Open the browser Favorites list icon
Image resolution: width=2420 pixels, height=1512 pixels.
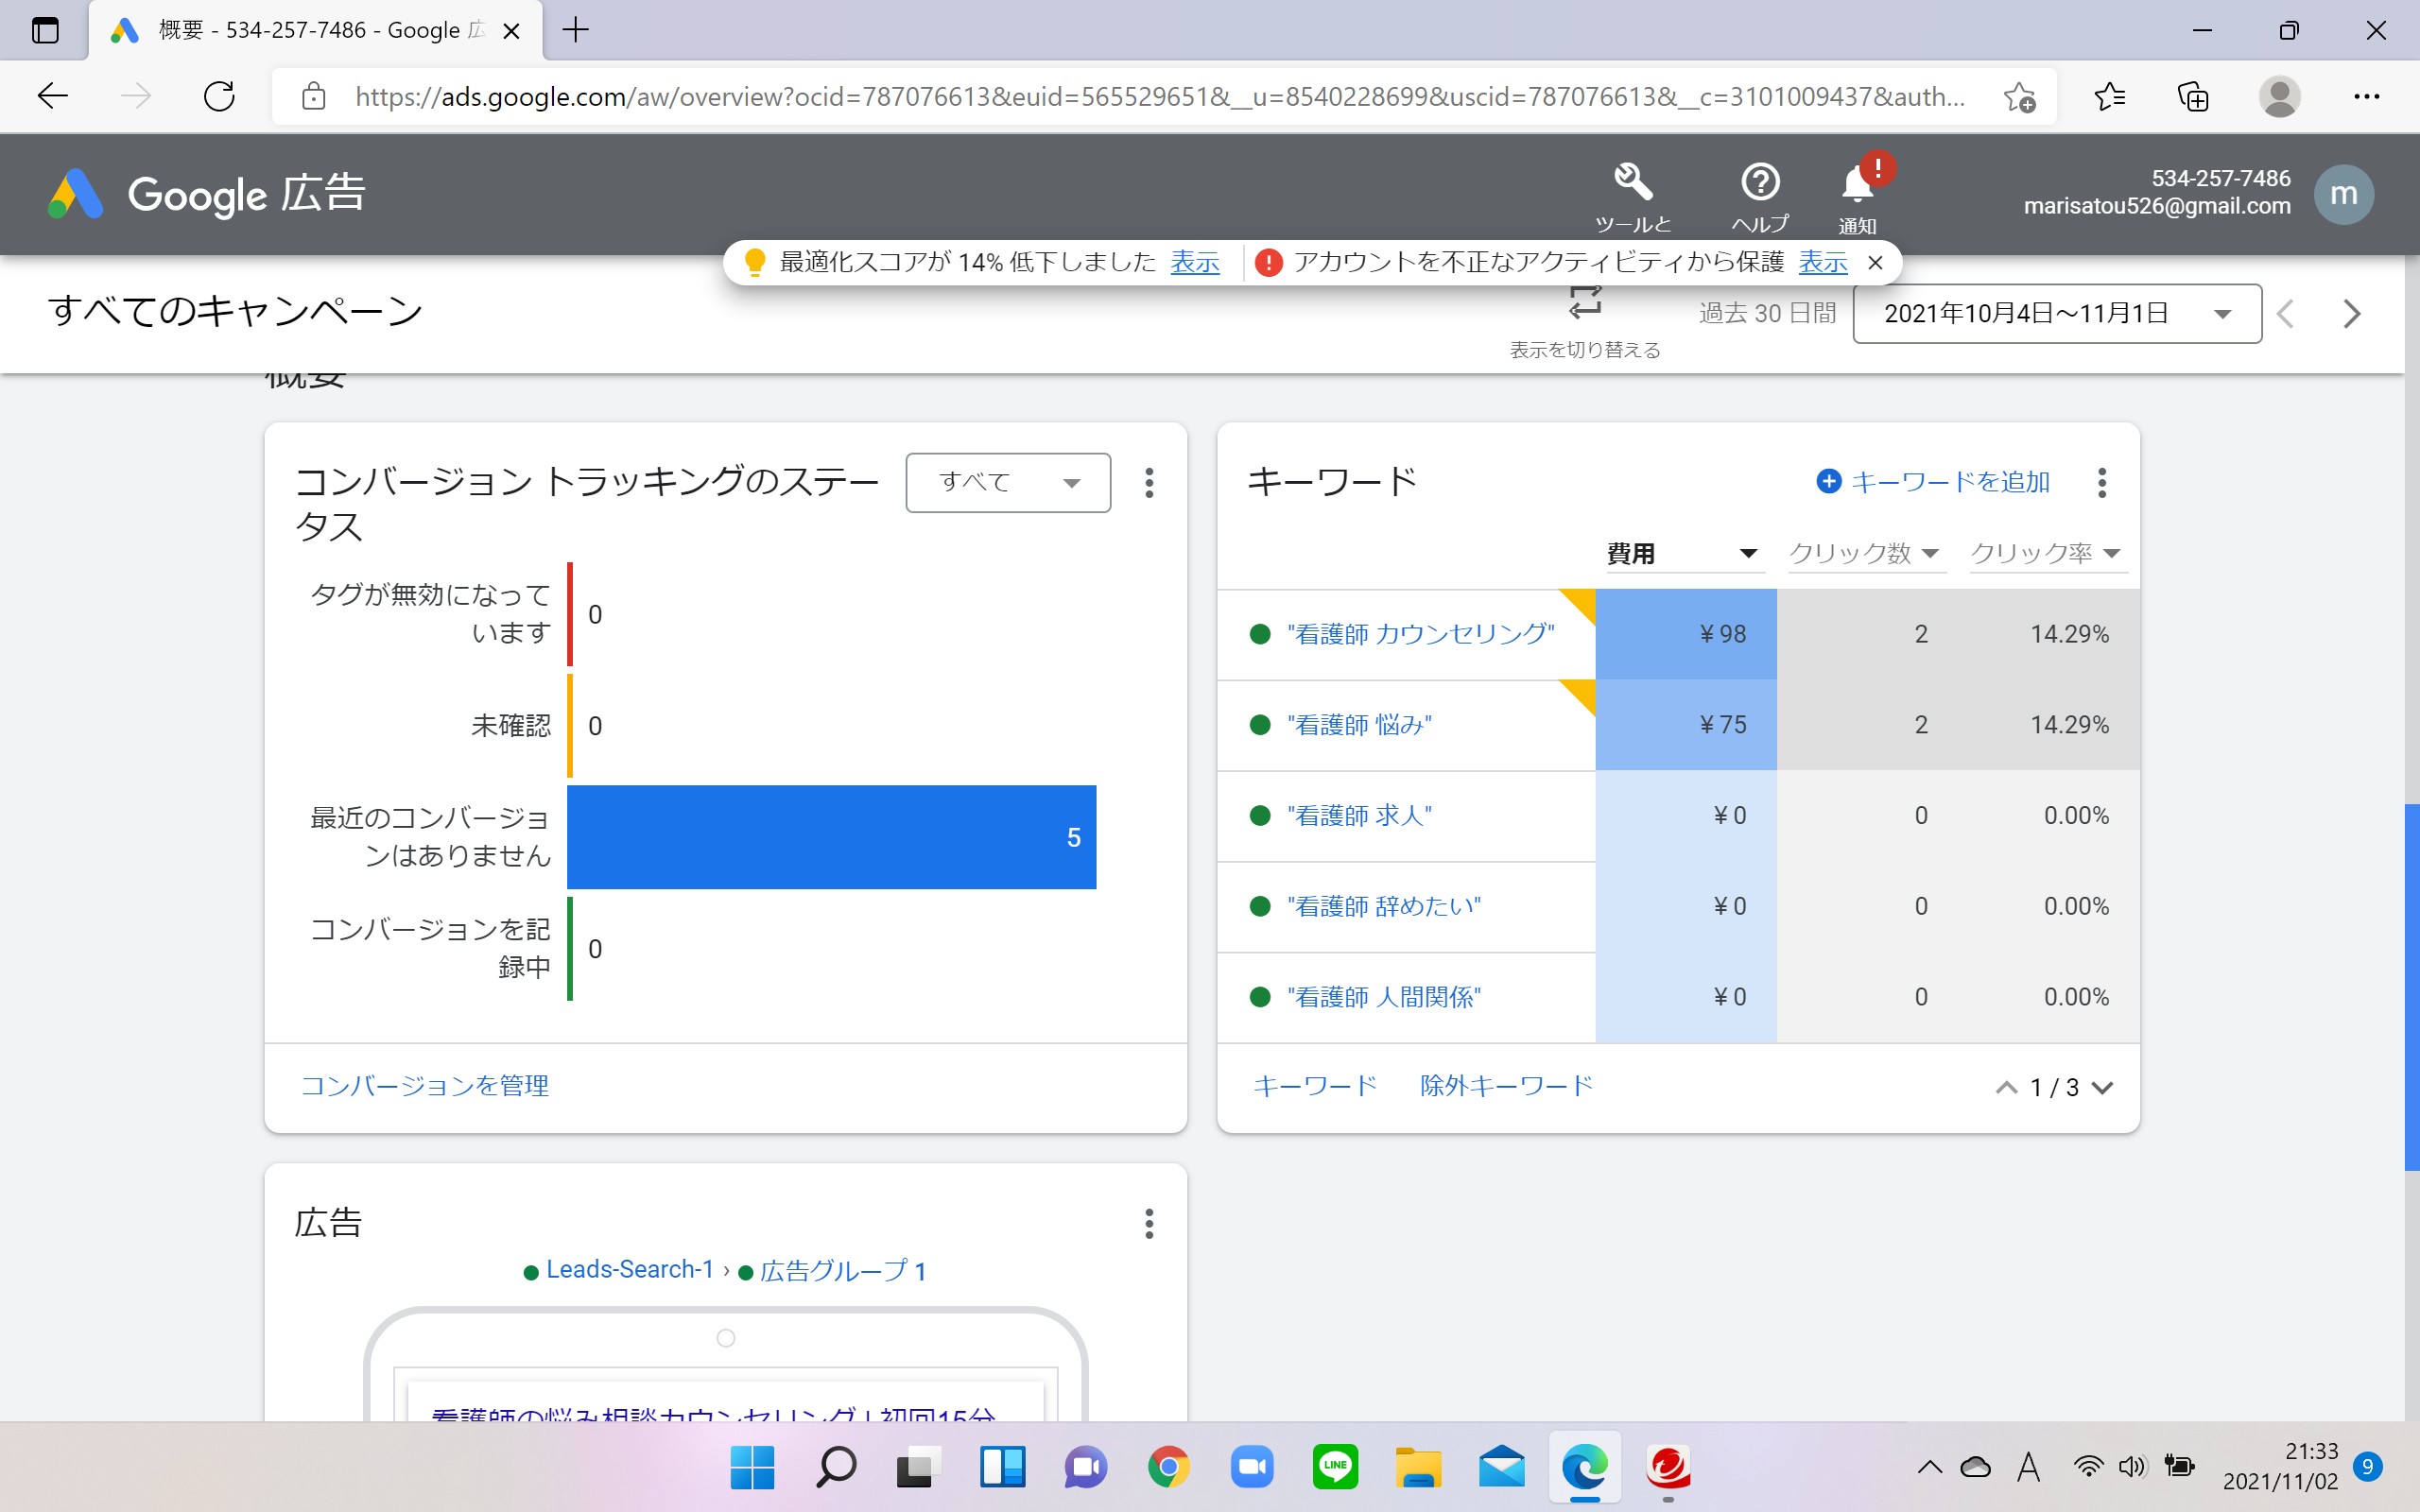2109,97
